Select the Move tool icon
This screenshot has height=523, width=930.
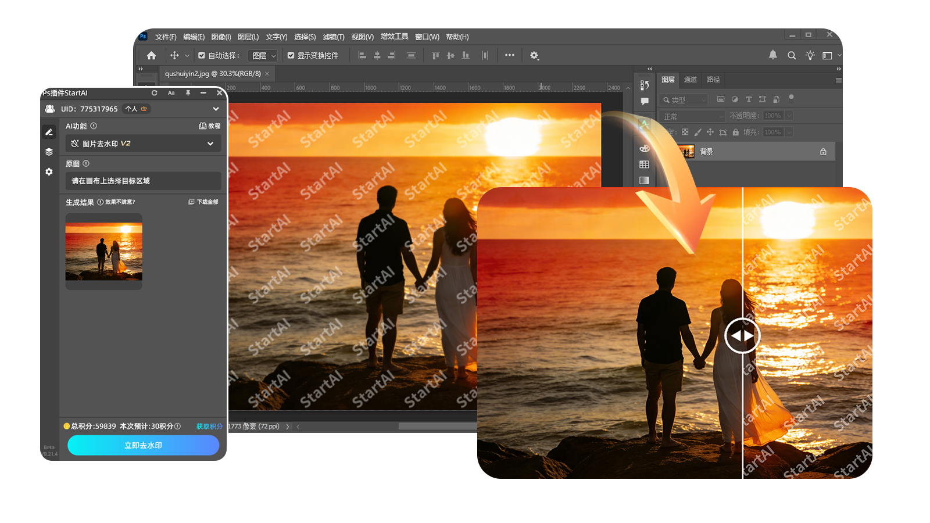point(174,56)
